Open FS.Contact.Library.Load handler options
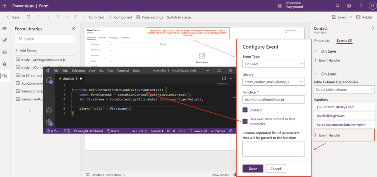This screenshot has height=177, width=377. (370, 107)
